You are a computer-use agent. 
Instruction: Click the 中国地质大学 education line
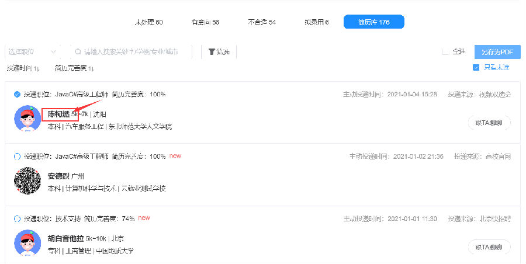click(x=91, y=251)
